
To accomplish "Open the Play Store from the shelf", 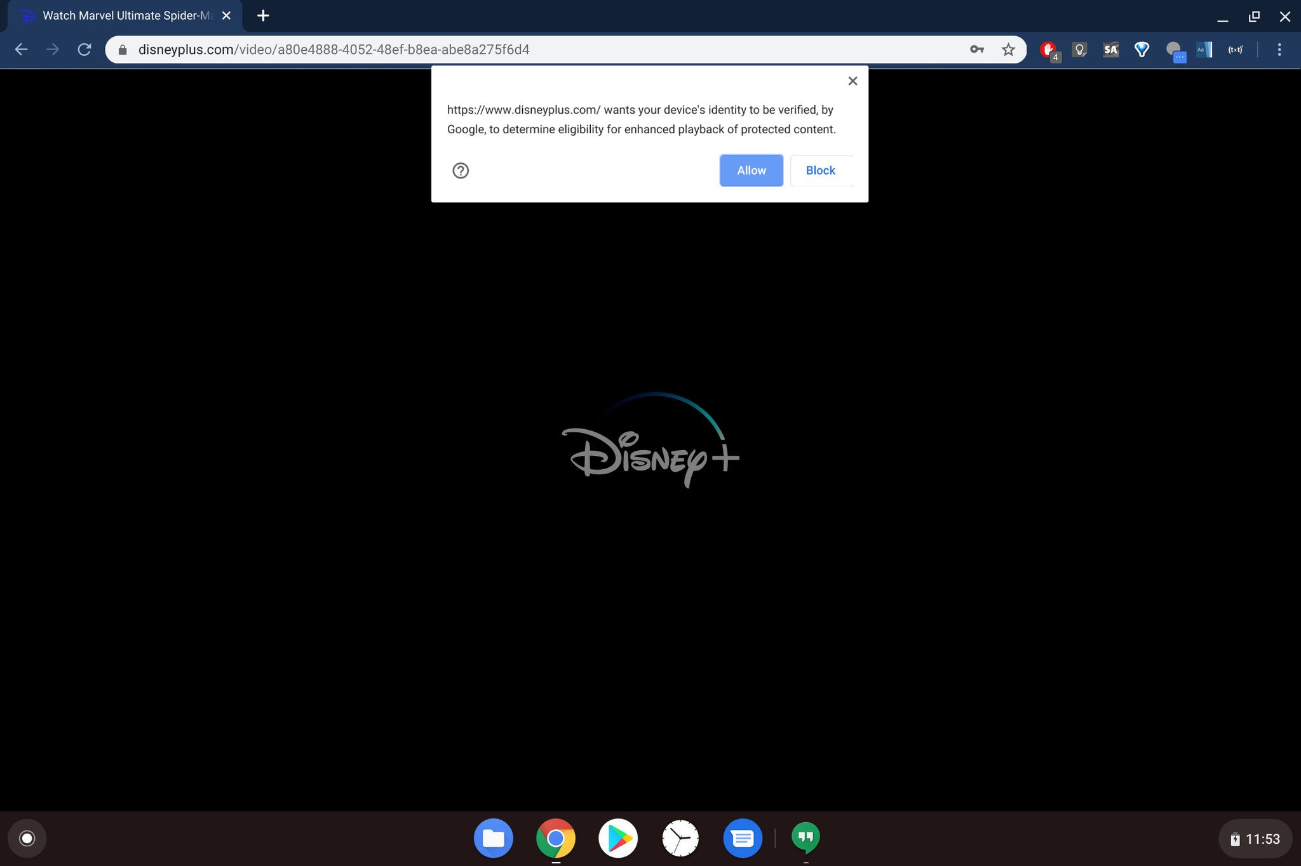I will click(x=617, y=838).
